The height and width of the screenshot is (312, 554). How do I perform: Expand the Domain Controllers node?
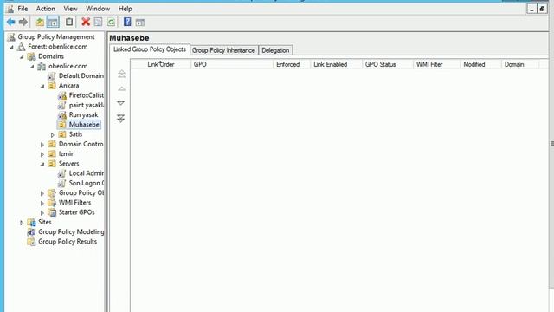[x=42, y=145]
